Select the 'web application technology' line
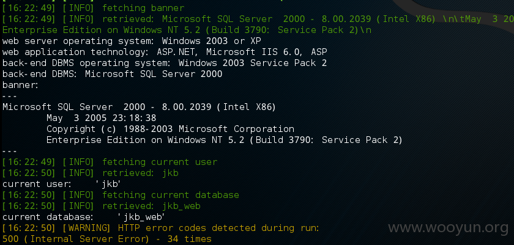 165,52
